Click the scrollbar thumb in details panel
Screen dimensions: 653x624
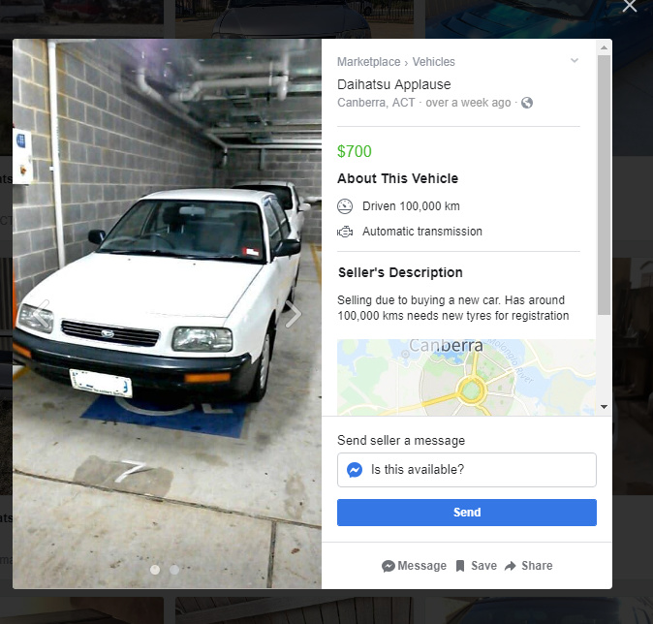coord(604,185)
